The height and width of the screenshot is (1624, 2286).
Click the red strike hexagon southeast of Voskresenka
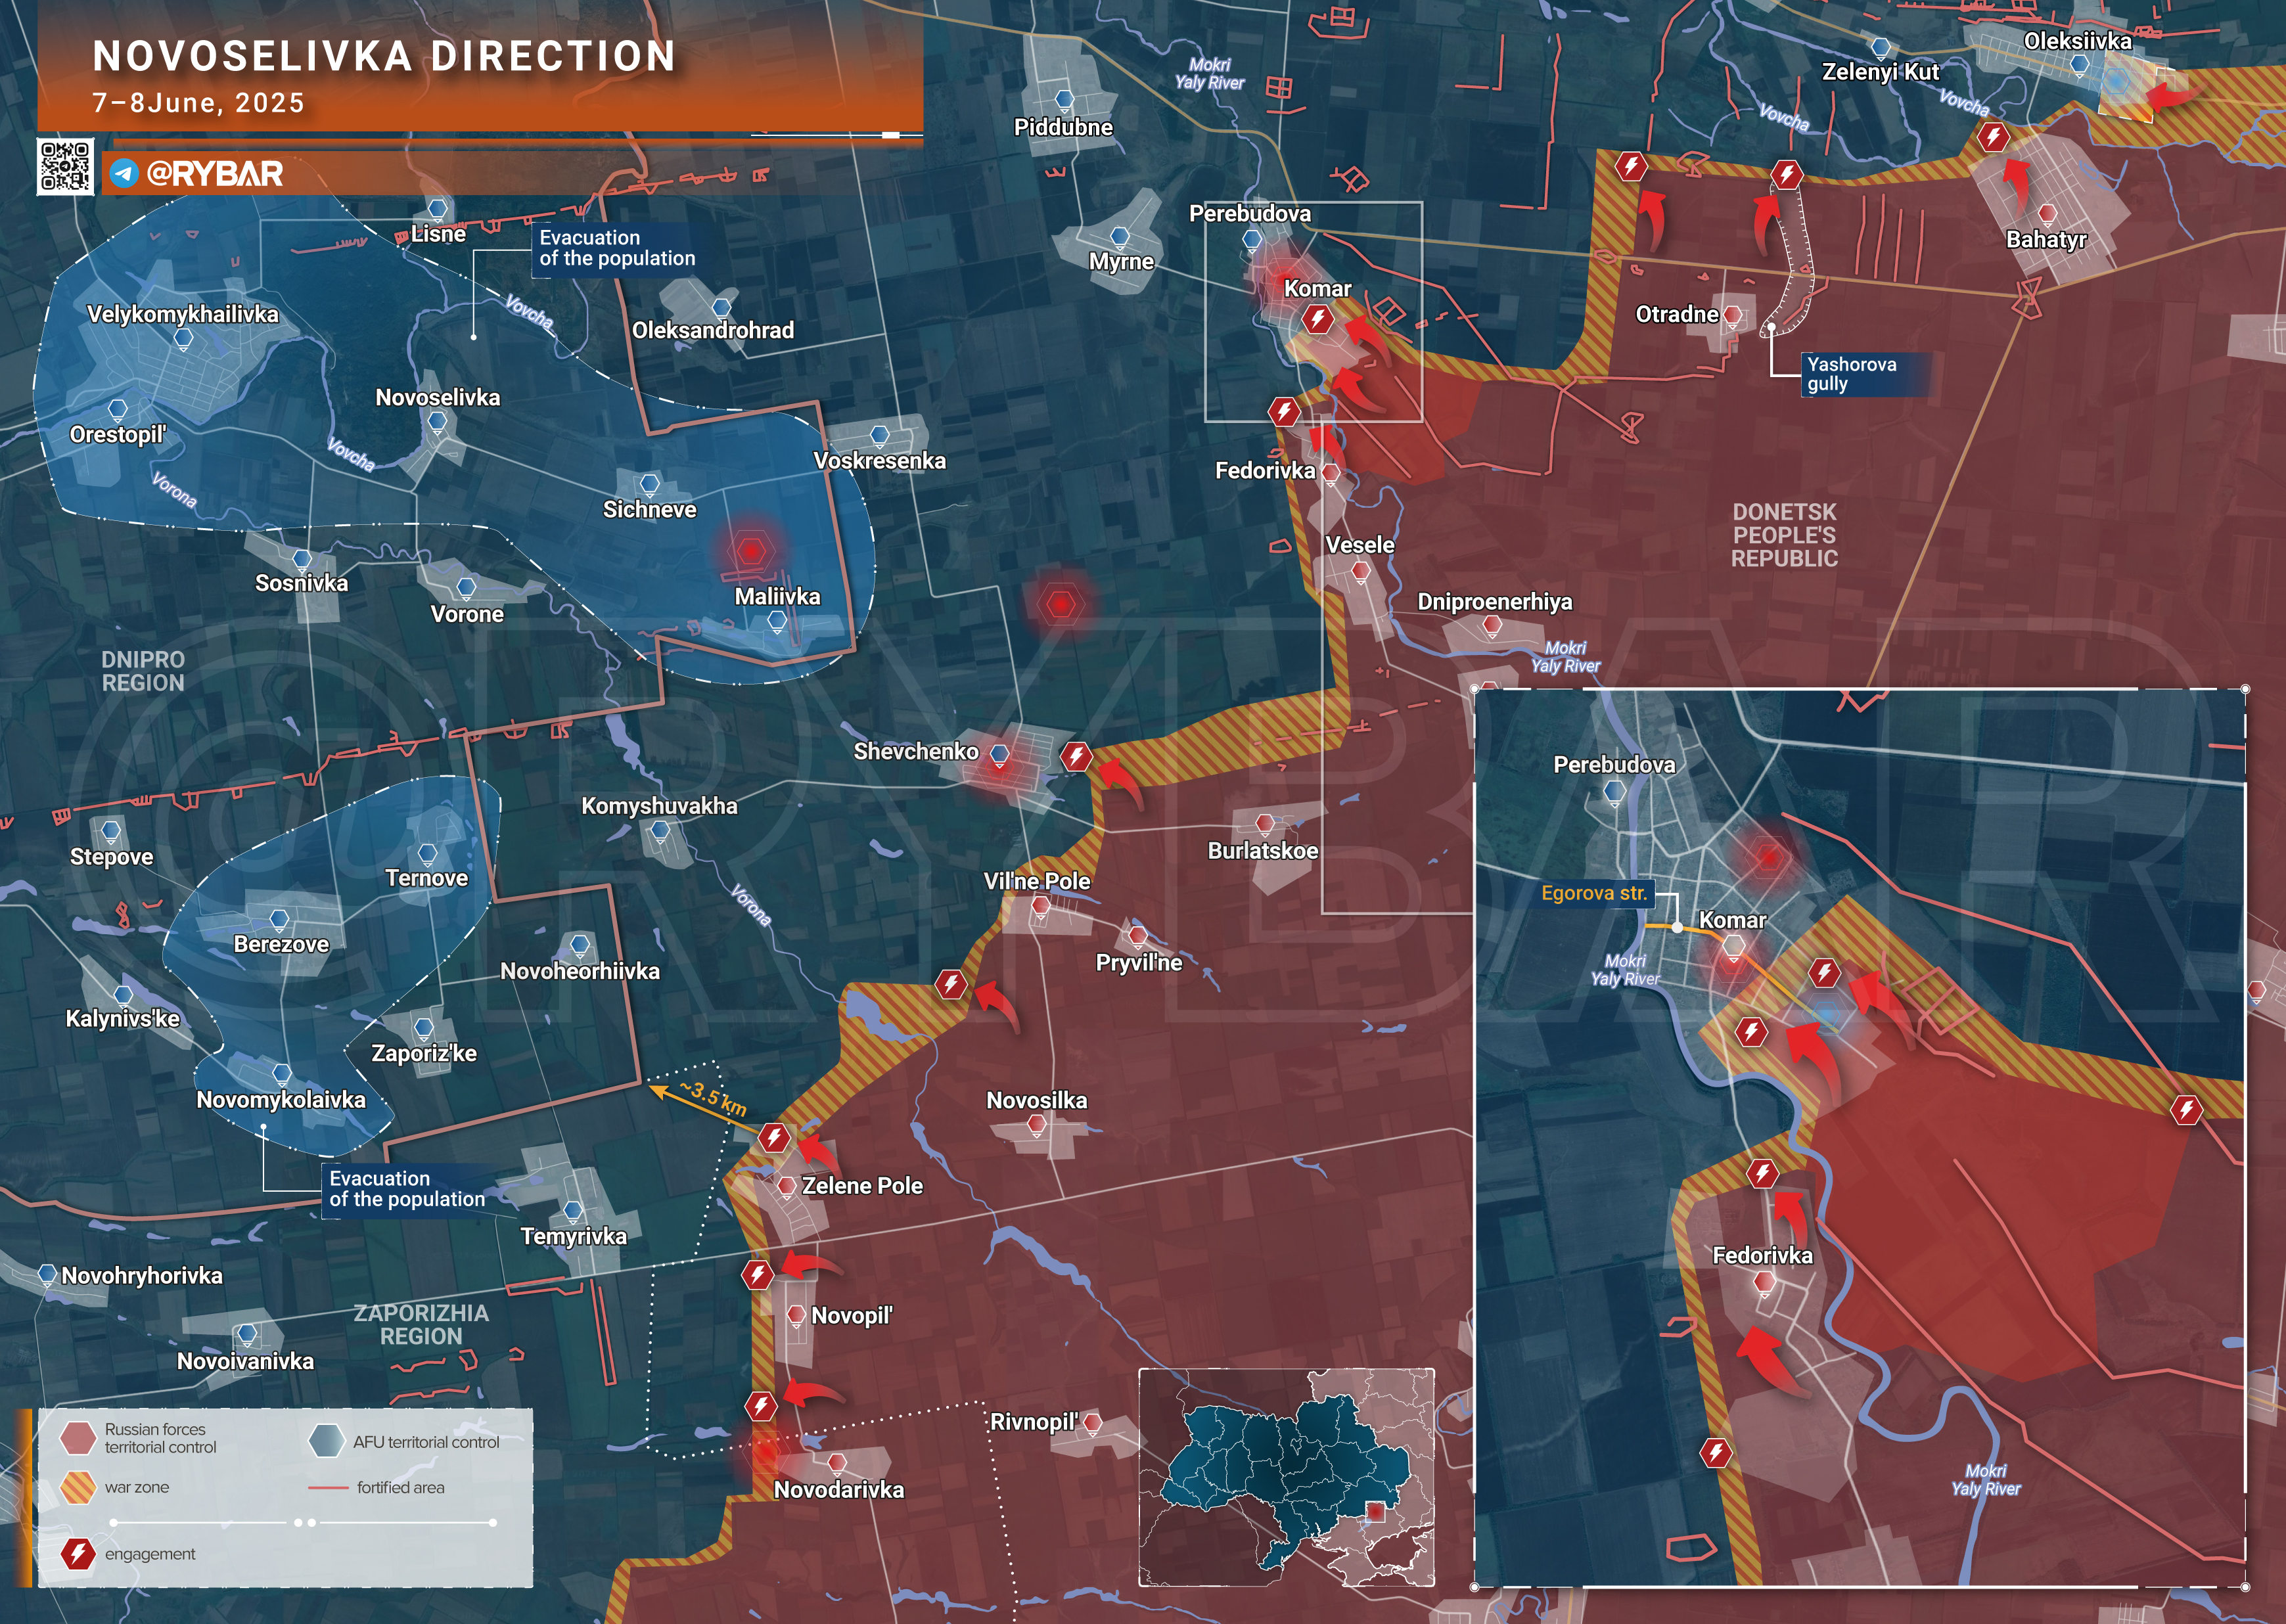click(1061, 604)
